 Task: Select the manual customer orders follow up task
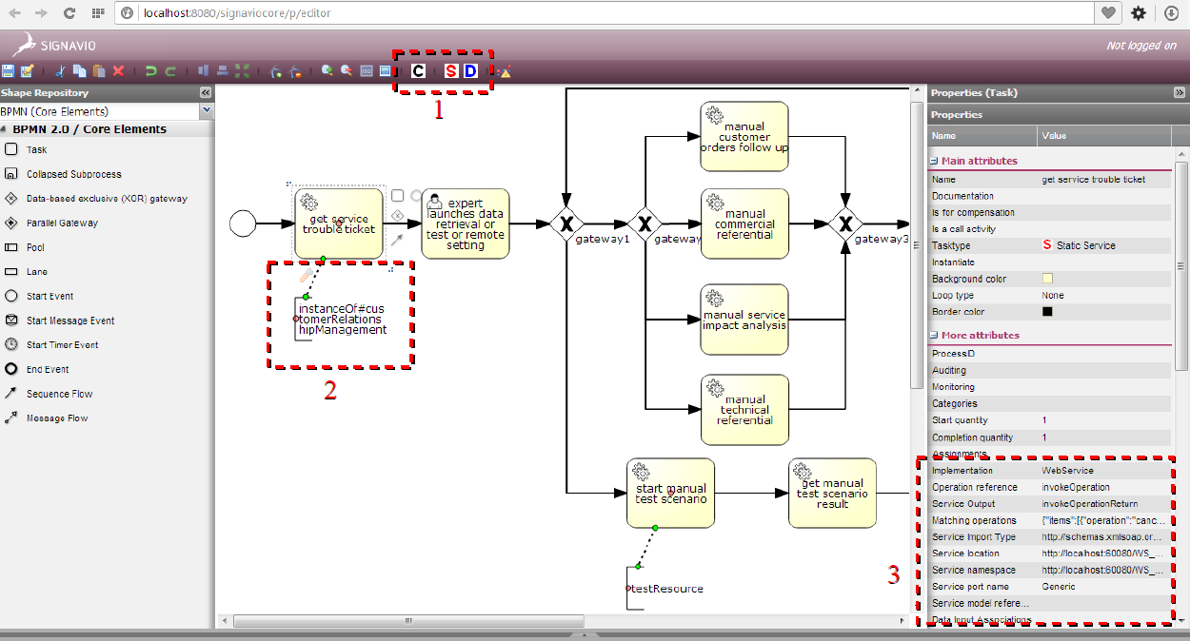744,137
